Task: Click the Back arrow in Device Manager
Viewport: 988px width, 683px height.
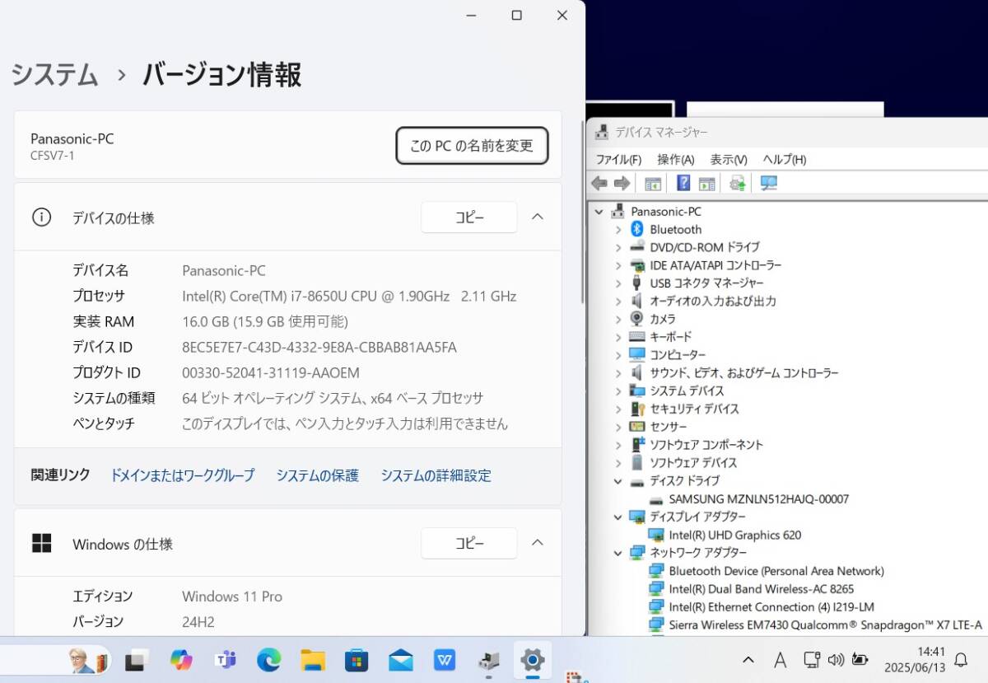Action: 599,183
